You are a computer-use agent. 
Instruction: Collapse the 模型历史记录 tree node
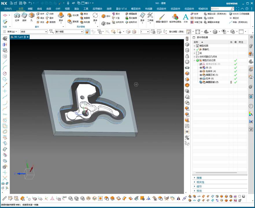194,60
